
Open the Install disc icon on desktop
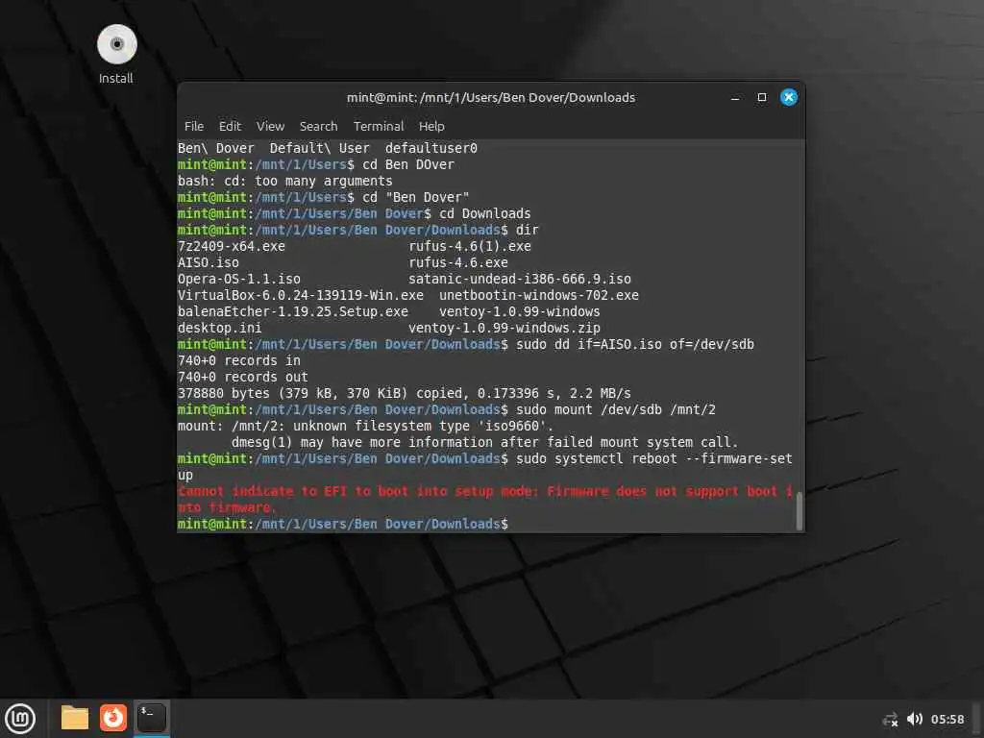tap(116, 55)
